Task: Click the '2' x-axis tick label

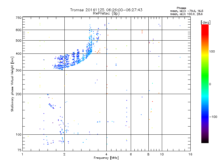Action: 64,154
